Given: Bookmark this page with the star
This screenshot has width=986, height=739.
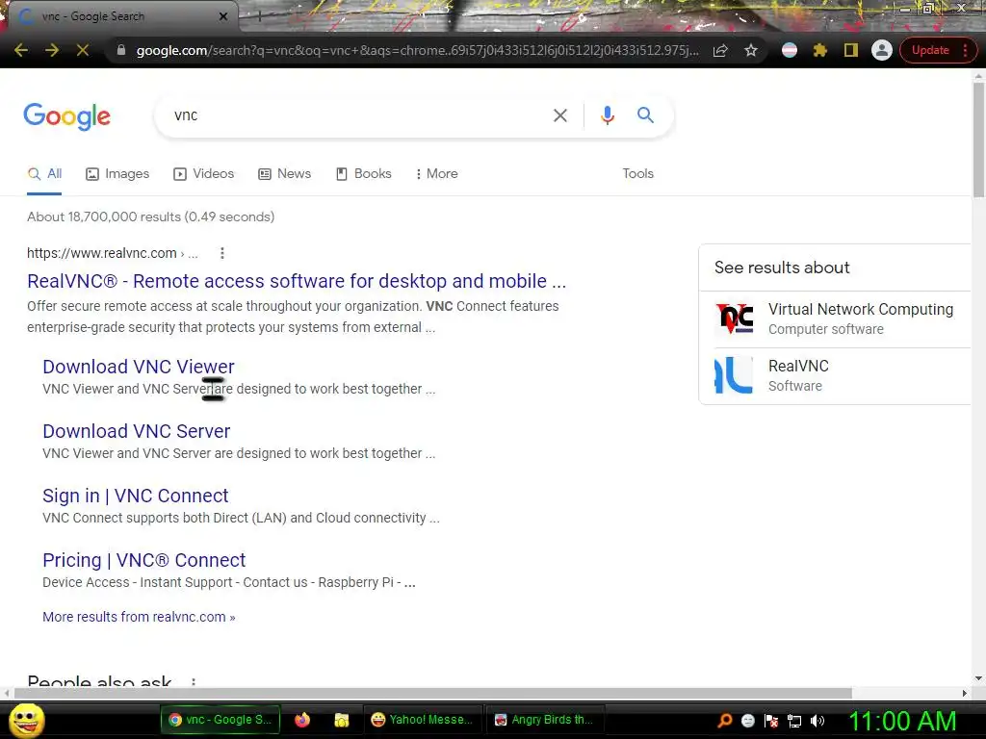Looking at the screenshot, I should click(751, 50).
